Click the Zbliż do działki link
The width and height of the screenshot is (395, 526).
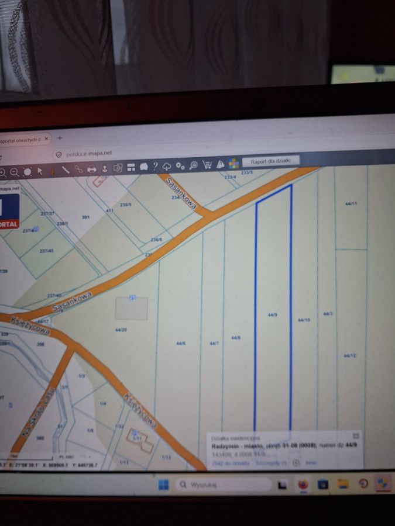pyautogui.click(x=231, y=463)
